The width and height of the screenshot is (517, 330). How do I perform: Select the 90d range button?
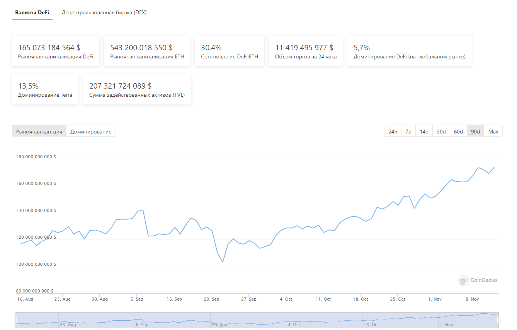(x=475, y=131)
